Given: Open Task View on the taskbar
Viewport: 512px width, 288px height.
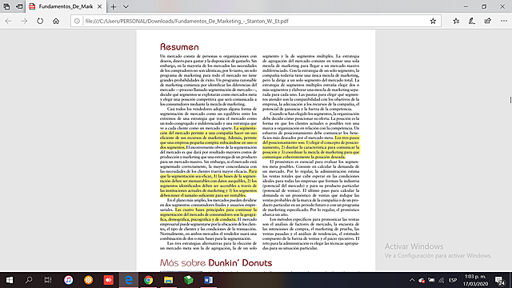Looking at the screenshot, I should (48, 280).
